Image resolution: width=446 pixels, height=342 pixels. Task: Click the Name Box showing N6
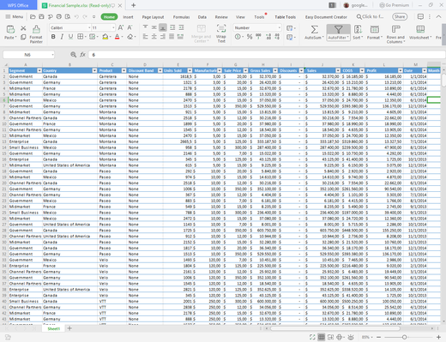28,55
